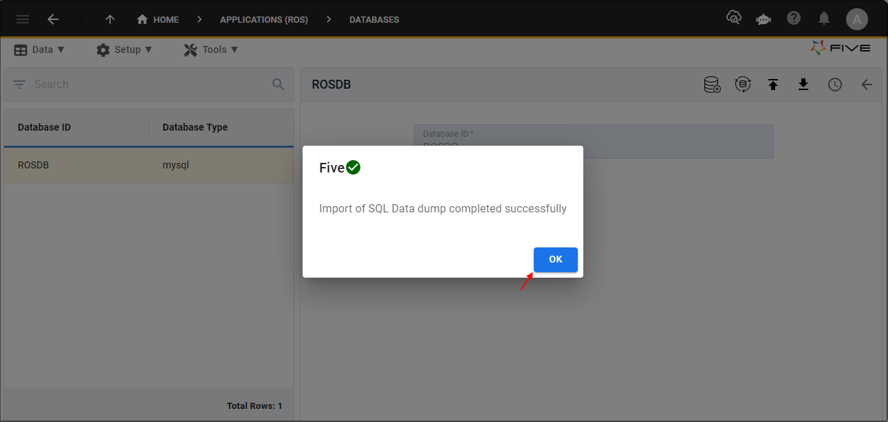Go up one level with the up arrow
888x422 pixels.
tap(110, 19)
